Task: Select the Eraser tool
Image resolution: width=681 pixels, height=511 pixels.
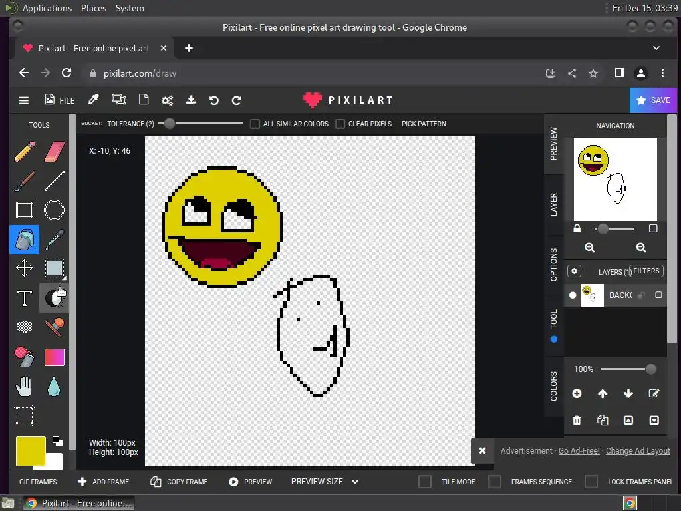Action: point(55,152)
